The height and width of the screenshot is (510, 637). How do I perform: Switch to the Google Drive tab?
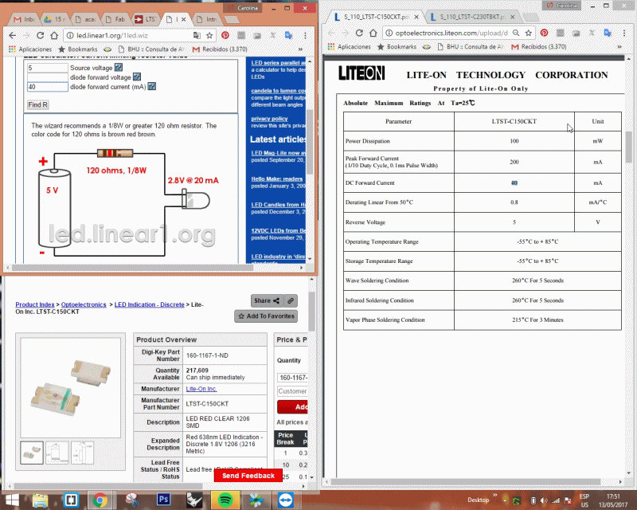point(54,19)
